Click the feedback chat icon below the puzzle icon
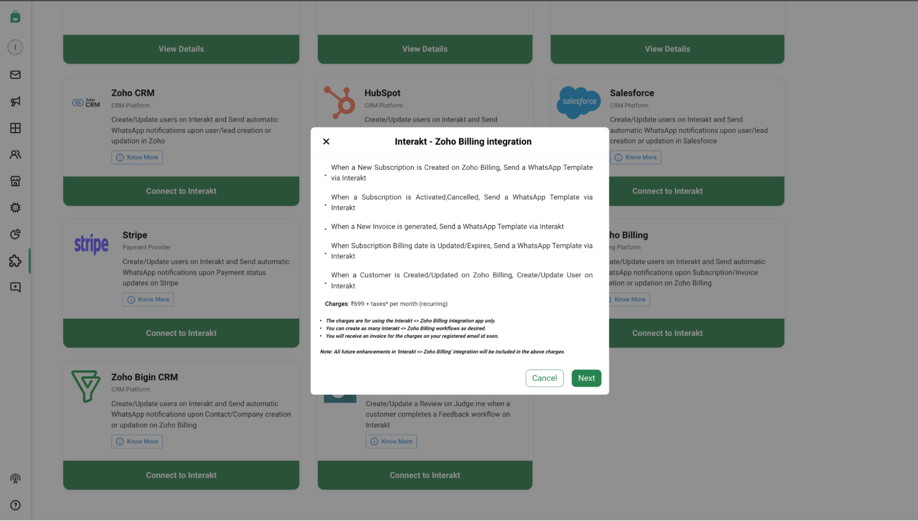Viewport: 918px width, 521px height. [15, 287]
